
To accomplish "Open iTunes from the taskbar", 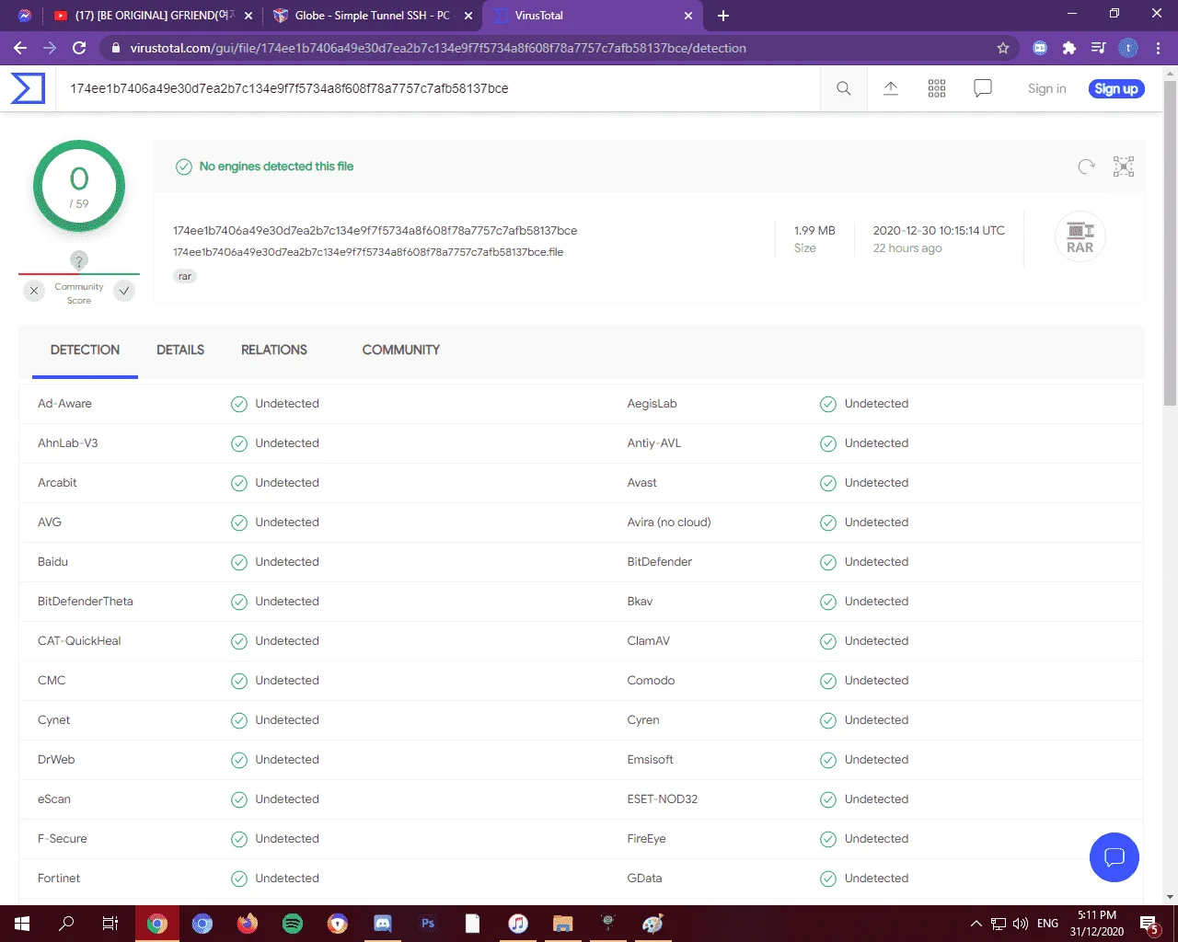I will 518,924.
